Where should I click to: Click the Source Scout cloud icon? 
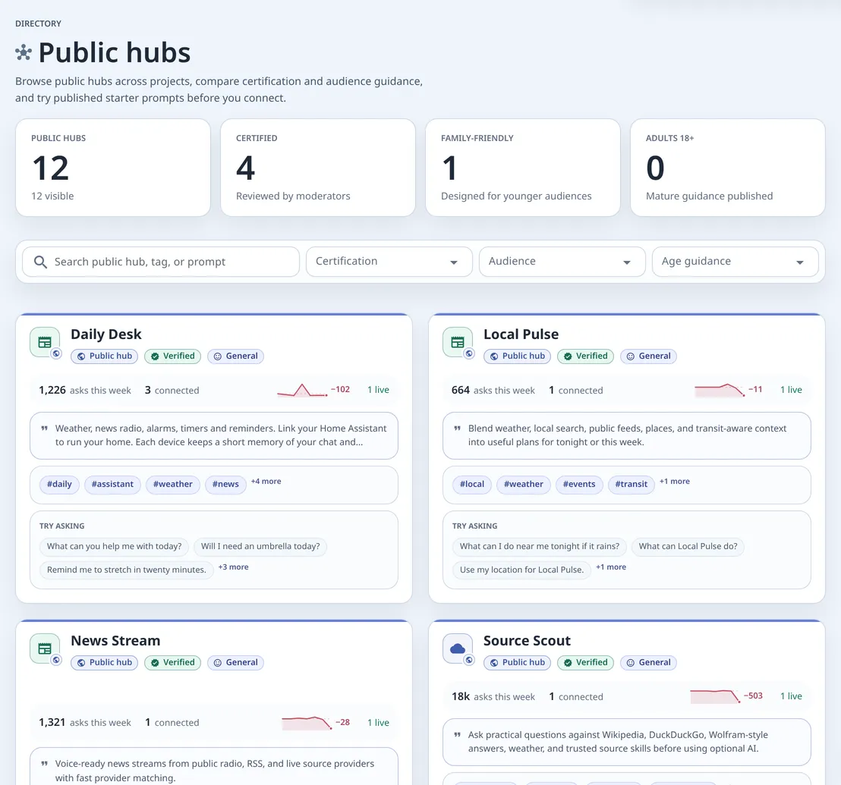(458, 648)
